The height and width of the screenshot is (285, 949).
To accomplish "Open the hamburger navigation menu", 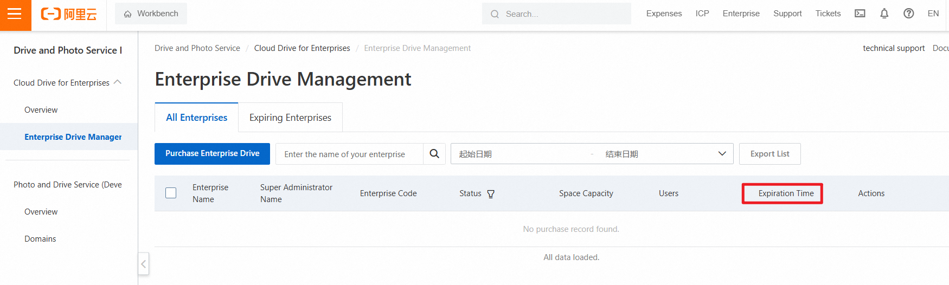I will click(15, 14).
